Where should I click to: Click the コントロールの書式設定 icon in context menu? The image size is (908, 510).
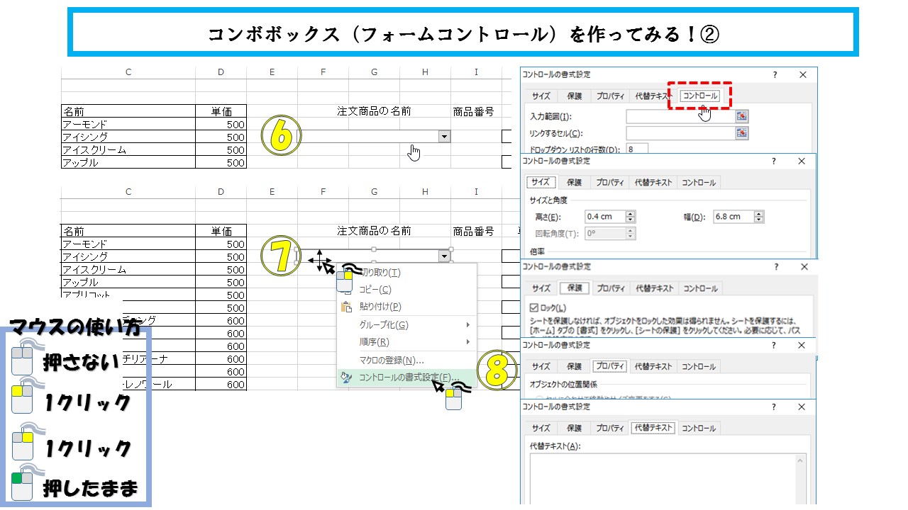(x=346, y=378)
